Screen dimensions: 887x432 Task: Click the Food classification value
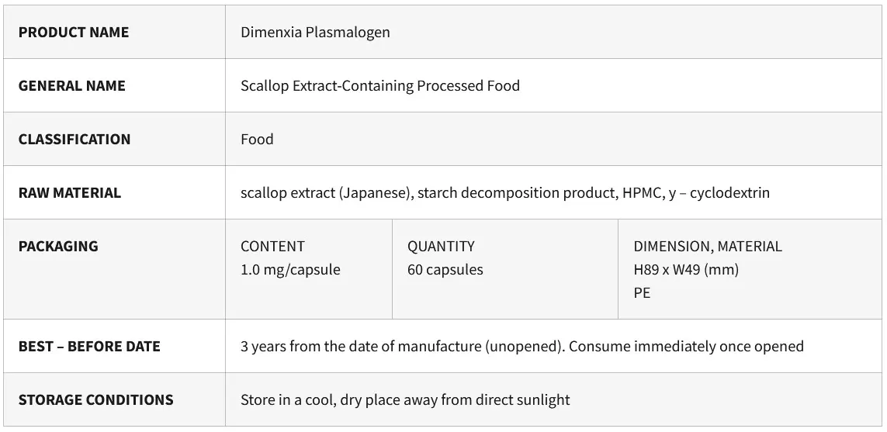tap(257, 139)
